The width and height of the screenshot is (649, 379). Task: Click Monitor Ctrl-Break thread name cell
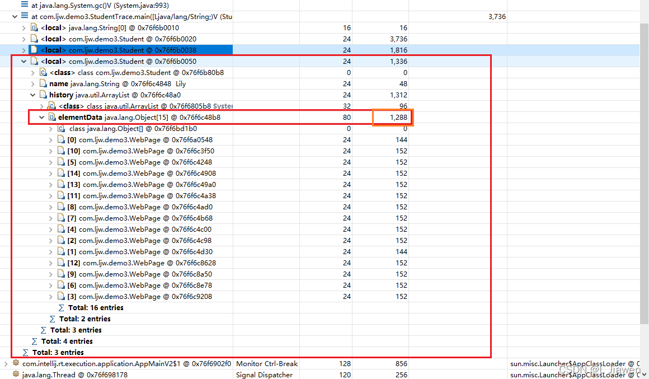[x=266, y=364]
